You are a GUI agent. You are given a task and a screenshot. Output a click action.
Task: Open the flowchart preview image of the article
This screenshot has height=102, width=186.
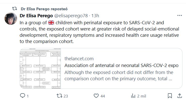pyautogui.click(x=40, y=68)
